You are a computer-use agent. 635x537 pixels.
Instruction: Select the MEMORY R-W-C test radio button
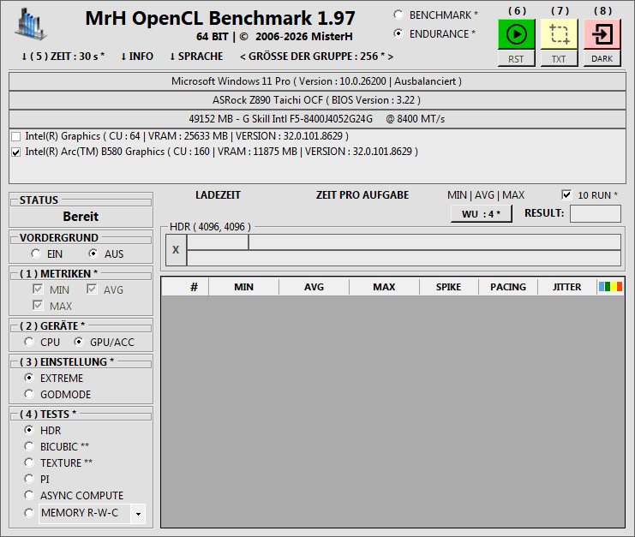coord(29,513)
